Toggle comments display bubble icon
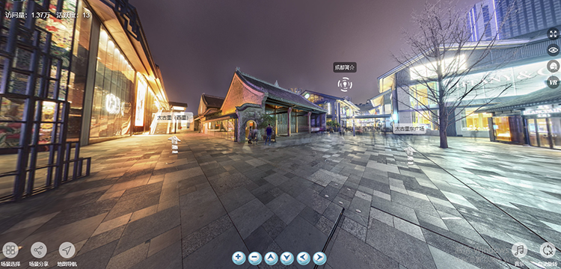 [x=553, y=66]
